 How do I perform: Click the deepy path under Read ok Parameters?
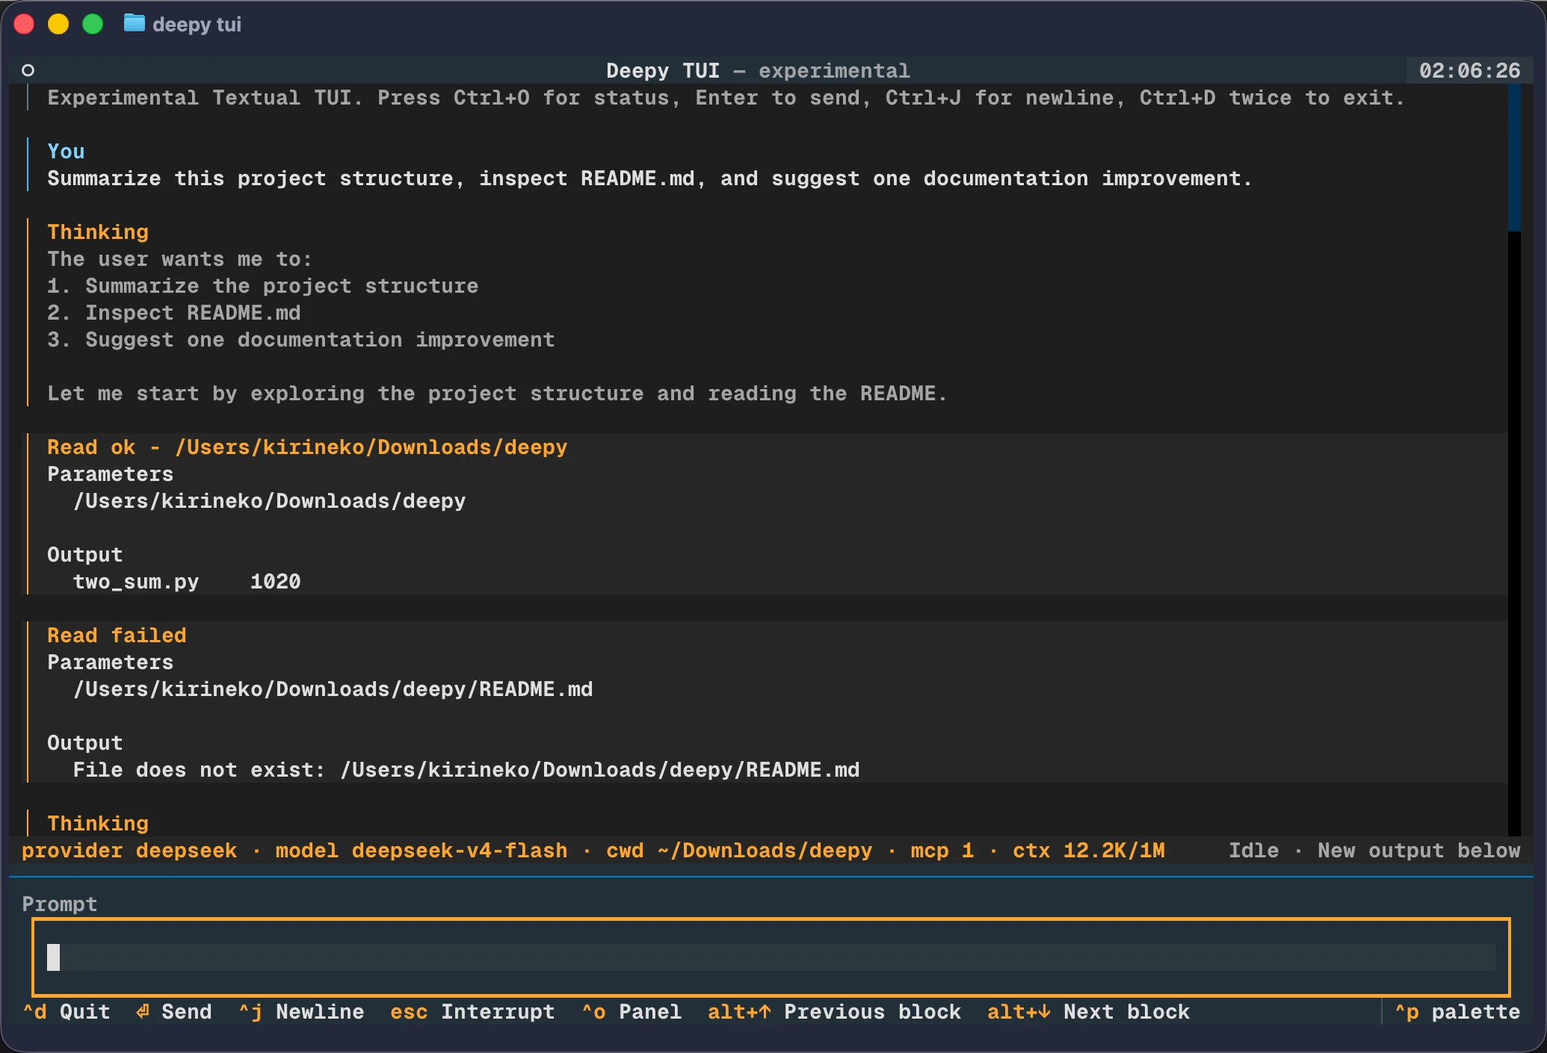pos(269,501)
